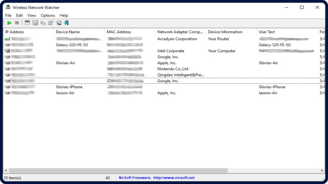Open the nirsoft.net link in status bar
This screenshot has width=328, height=184.
pyautogui.click(x=174, y=178)
